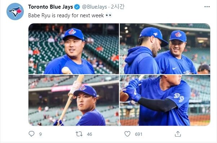The image size is (217, 143).
Task: Open the three-dot more options menu
Action: pyautogui.click(x=207, y=6)
